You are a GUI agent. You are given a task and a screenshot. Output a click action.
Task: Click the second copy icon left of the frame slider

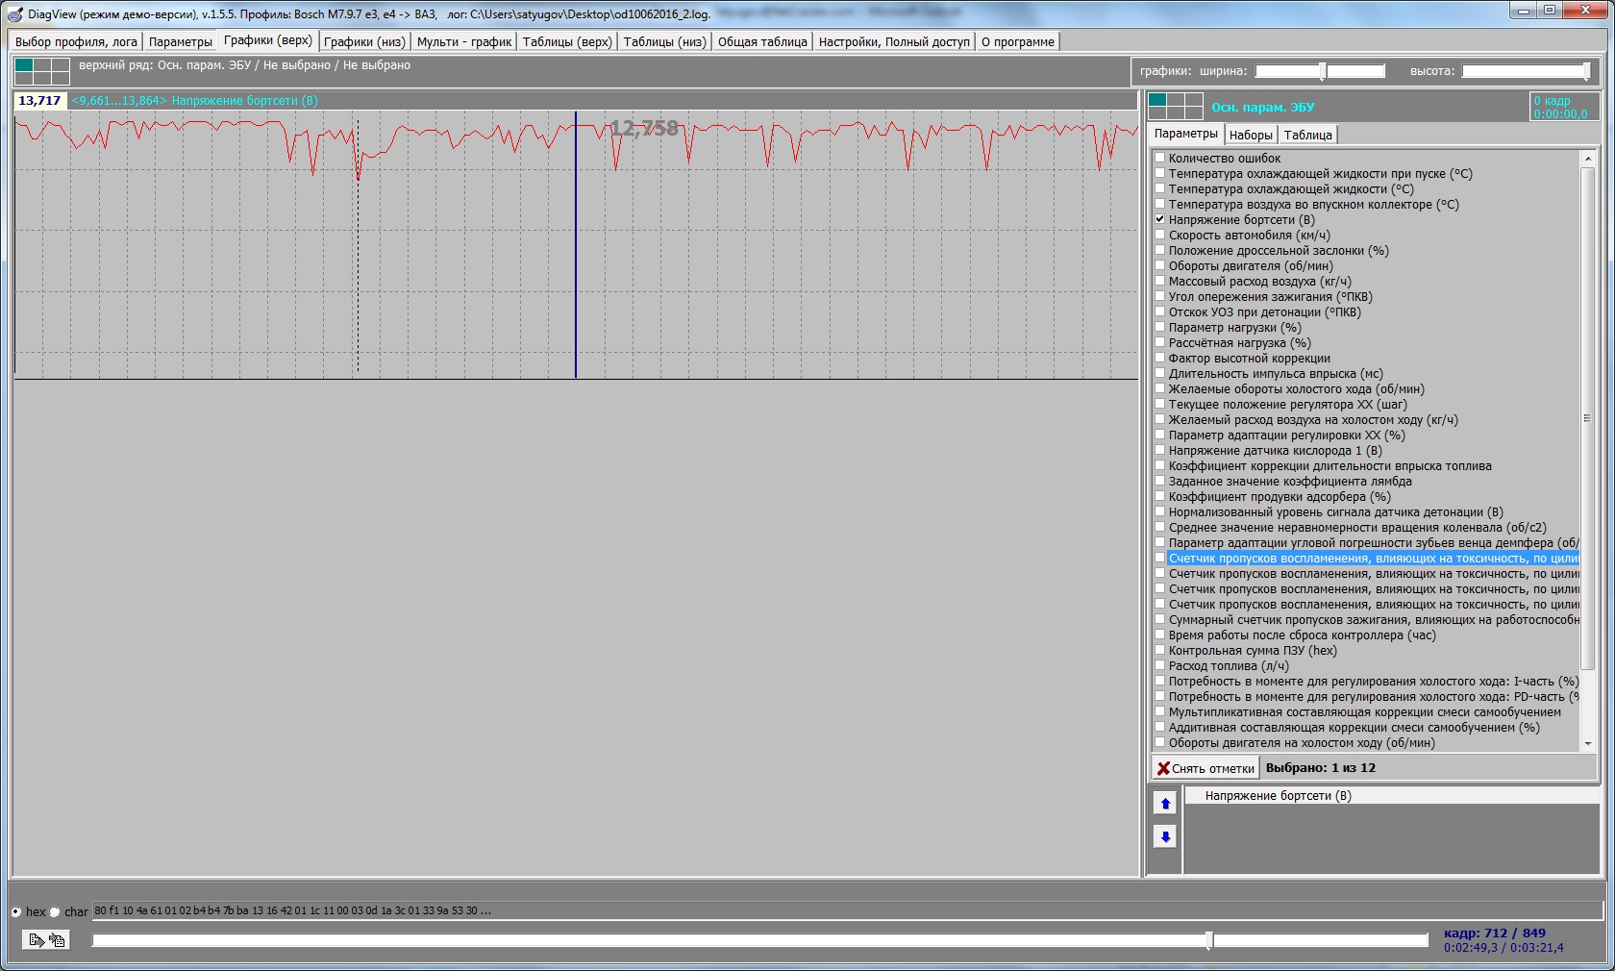tap(57, 940)
